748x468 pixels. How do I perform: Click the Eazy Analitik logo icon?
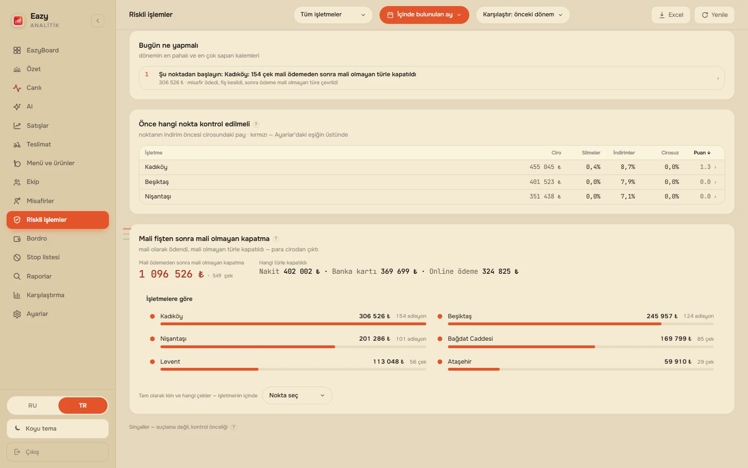coord(18,21)
